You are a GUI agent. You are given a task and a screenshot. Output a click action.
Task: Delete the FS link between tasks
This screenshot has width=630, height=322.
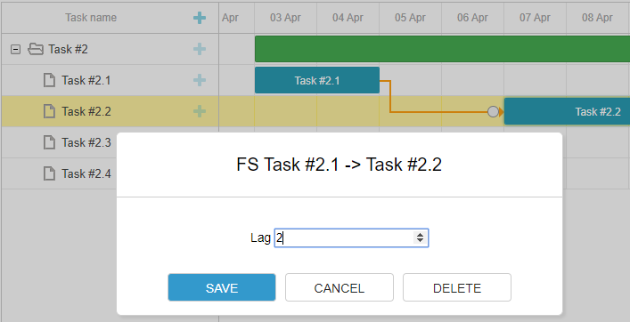click(457, 287)
